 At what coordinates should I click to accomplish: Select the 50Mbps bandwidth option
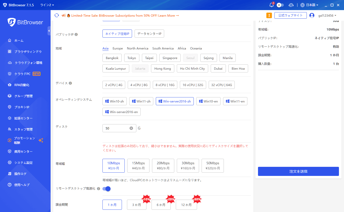point(213,166)
